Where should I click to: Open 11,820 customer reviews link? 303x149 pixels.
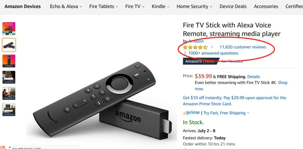243,47
